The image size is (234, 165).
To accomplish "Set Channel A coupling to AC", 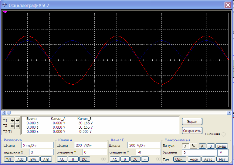I will (x=62, y=159).
